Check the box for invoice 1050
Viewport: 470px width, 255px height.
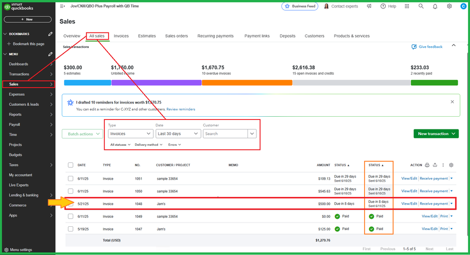point(71,191)
